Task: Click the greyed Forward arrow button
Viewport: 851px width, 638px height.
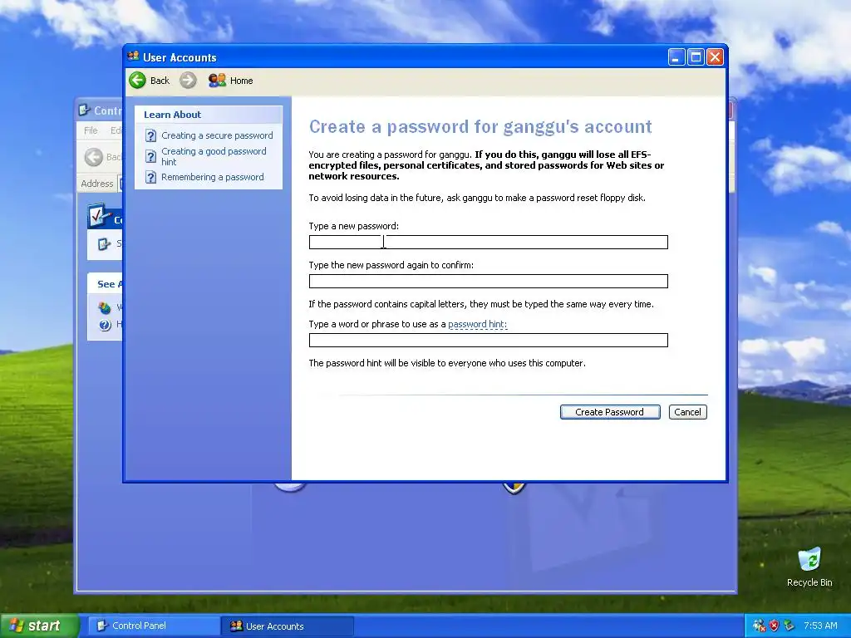Action: pyautogui.click(x=189, y=81)
